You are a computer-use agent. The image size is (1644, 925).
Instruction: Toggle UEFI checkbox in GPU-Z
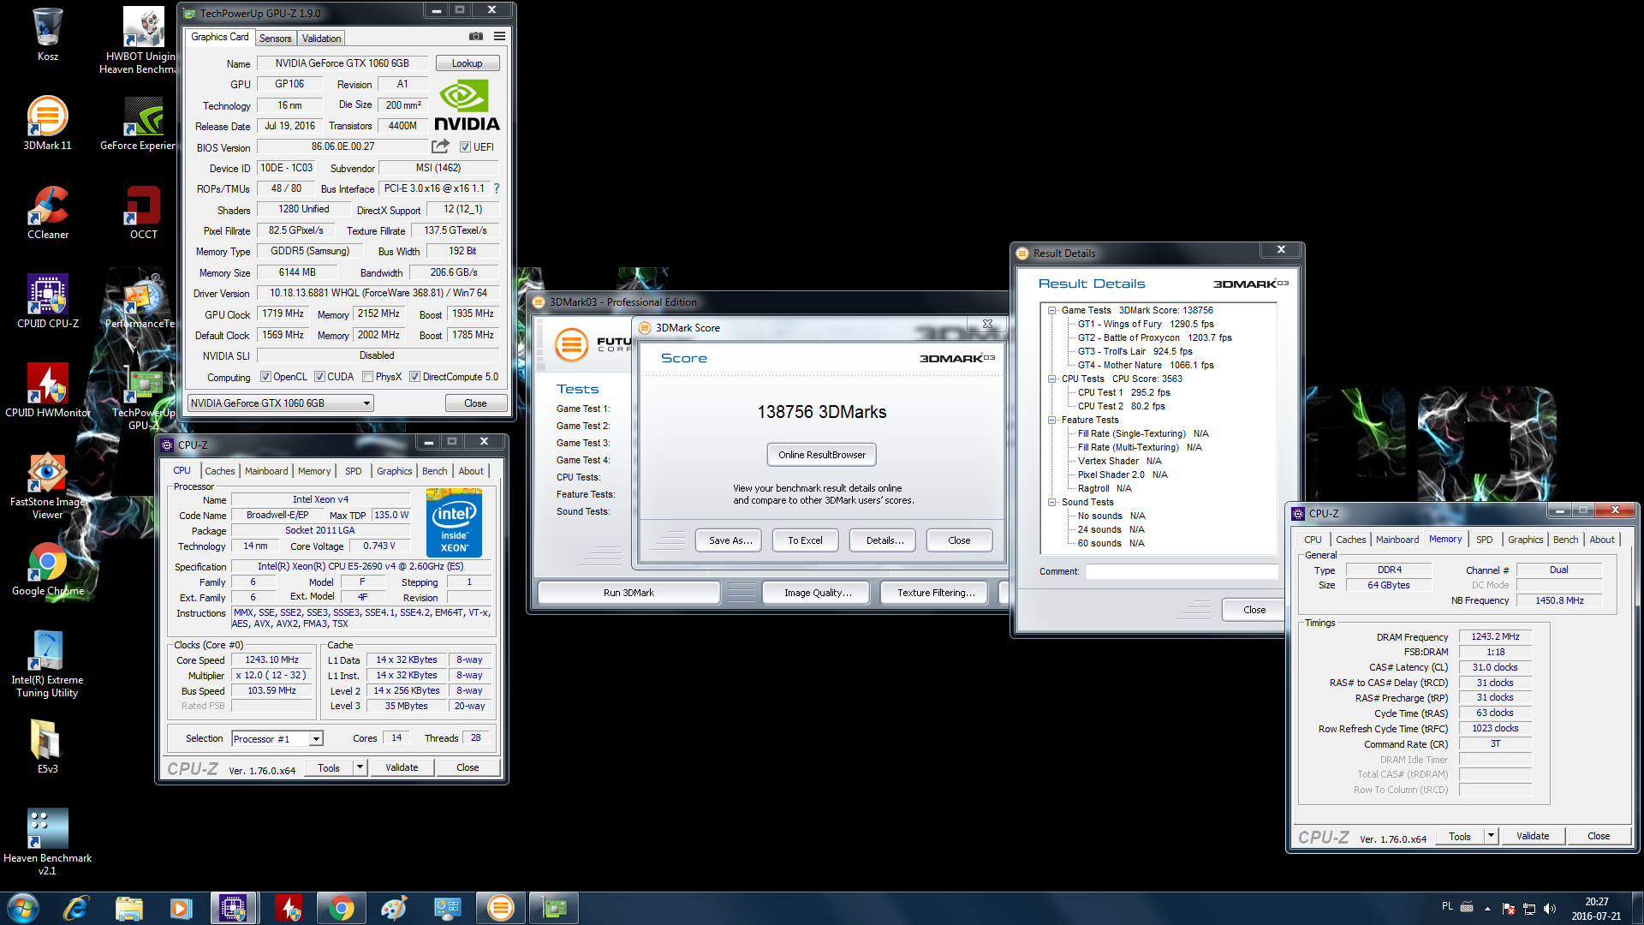pyautogui.click(x=465, y=147)
